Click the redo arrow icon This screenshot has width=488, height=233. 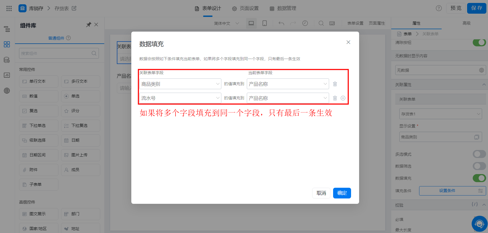[293, 23]
